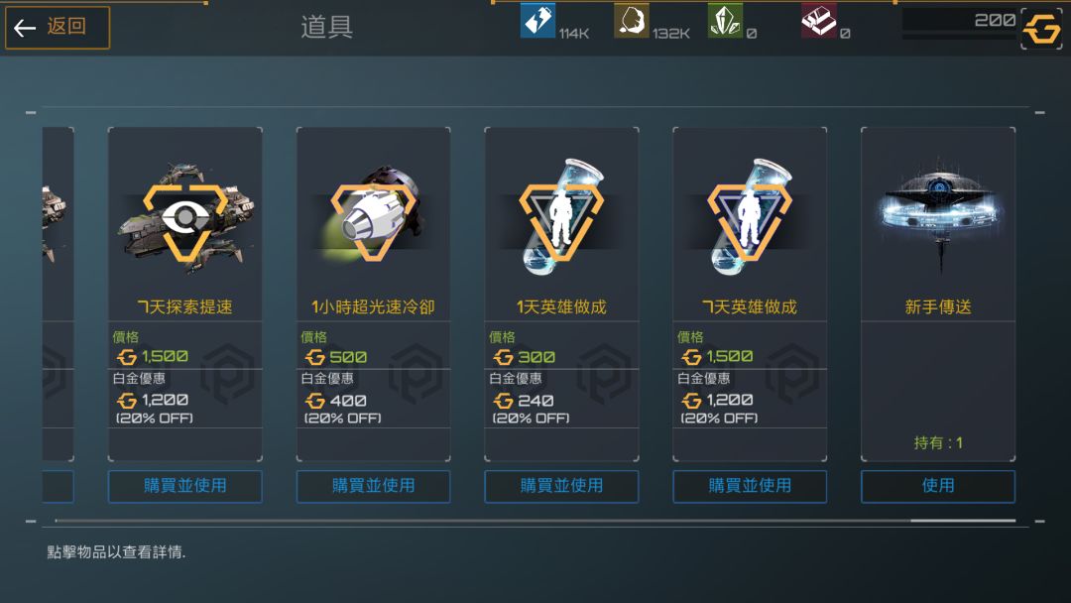1071x603 pixels.
Task: Select the 1天英雄做成 item title
Action: click(x=561, y=307)
